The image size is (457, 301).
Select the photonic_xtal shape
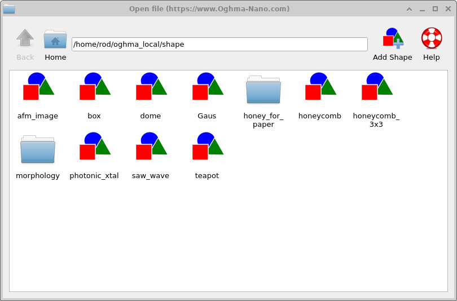pyautogui.click(x=94, y=147)
